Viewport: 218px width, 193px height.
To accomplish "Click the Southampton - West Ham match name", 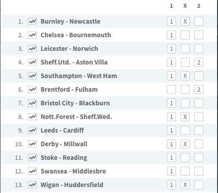I will 79,76.
